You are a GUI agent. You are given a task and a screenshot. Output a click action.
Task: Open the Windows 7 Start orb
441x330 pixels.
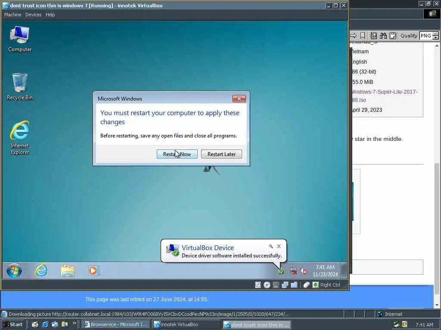click(14, 271)
